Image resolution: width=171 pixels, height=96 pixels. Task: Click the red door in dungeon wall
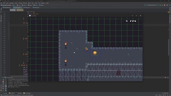click(x=119, y=73)
